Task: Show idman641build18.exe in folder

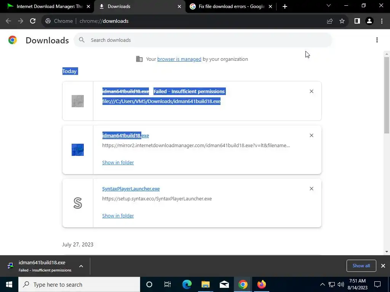Action: coord(118,162)
